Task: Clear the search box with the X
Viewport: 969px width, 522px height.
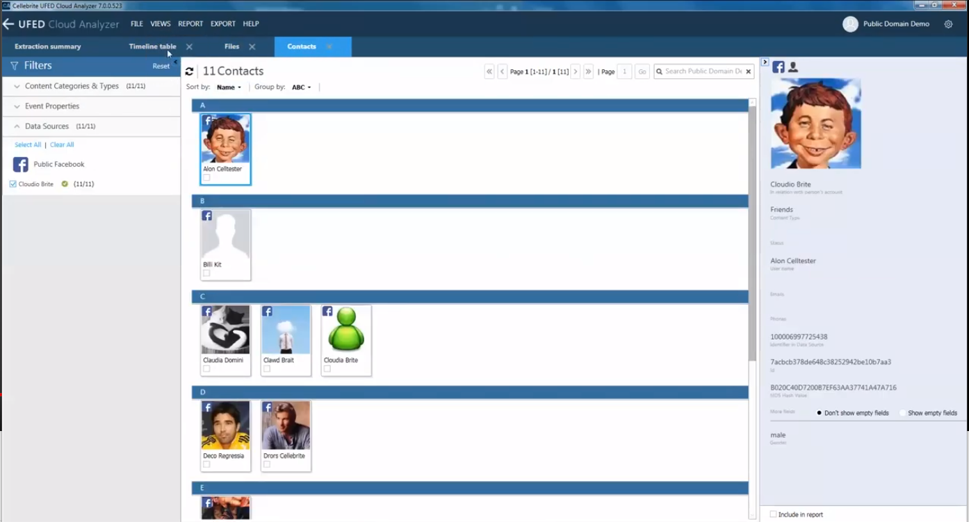Action: 749,71
